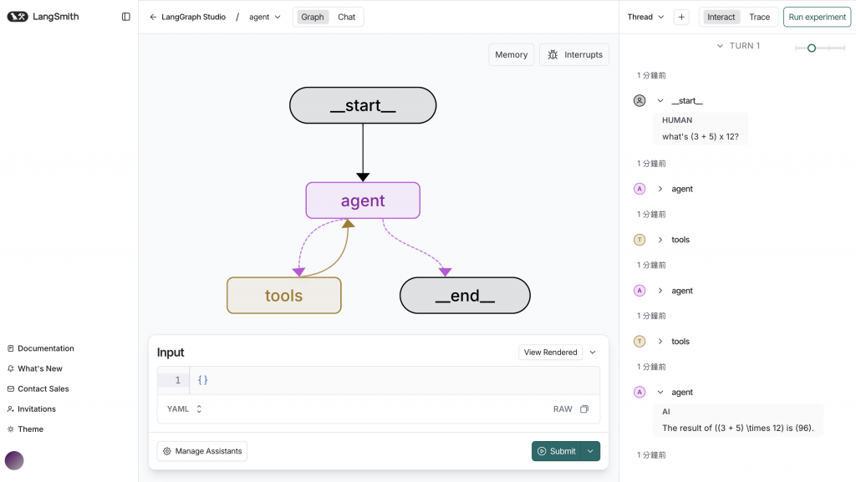
Task: Switch to Interact mode
Action: (x=721, y=17)
